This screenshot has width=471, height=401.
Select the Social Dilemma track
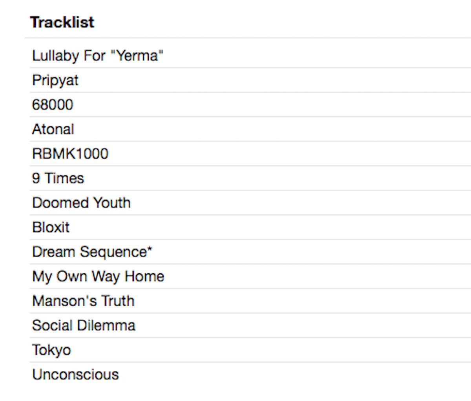[84, 326]
